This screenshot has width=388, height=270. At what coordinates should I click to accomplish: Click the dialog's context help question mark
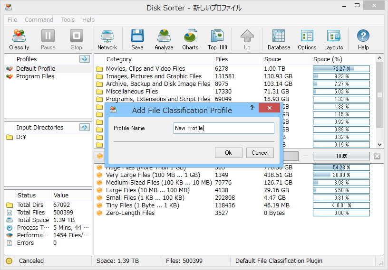[x=252, y=108]
